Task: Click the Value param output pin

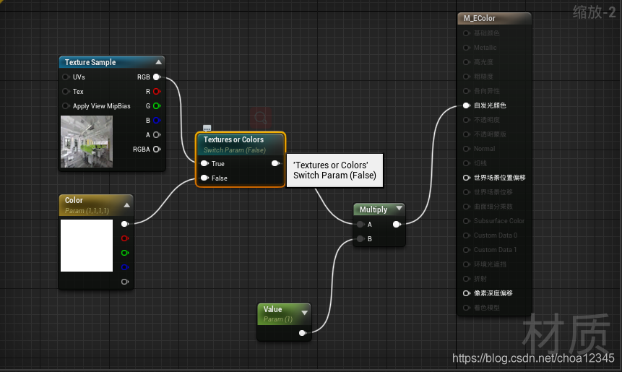Action: click(303, 333)
